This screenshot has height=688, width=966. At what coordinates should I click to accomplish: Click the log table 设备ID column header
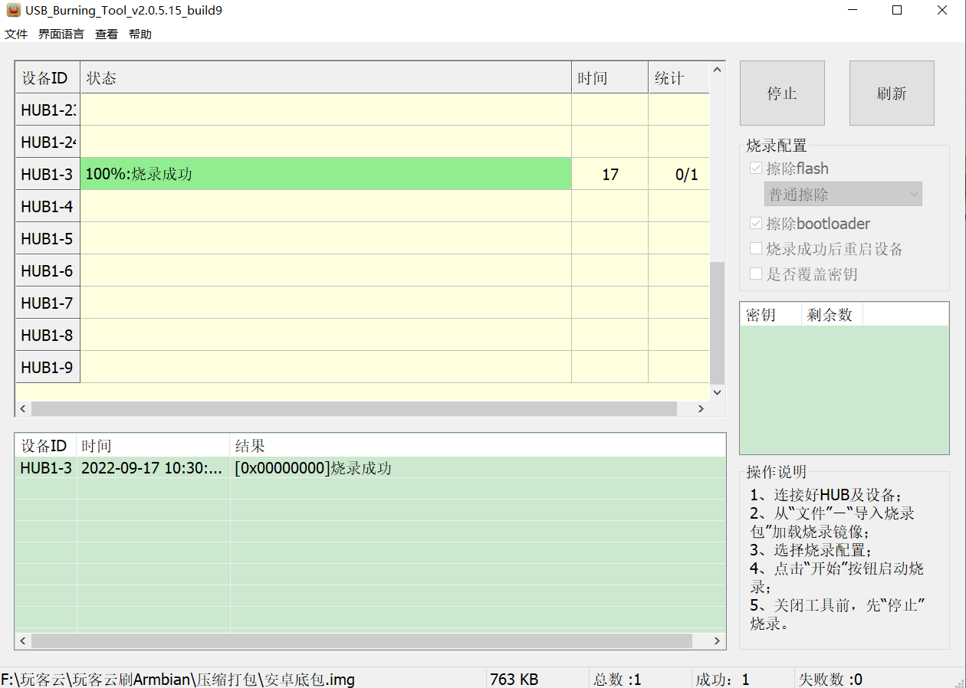[46, 446]
